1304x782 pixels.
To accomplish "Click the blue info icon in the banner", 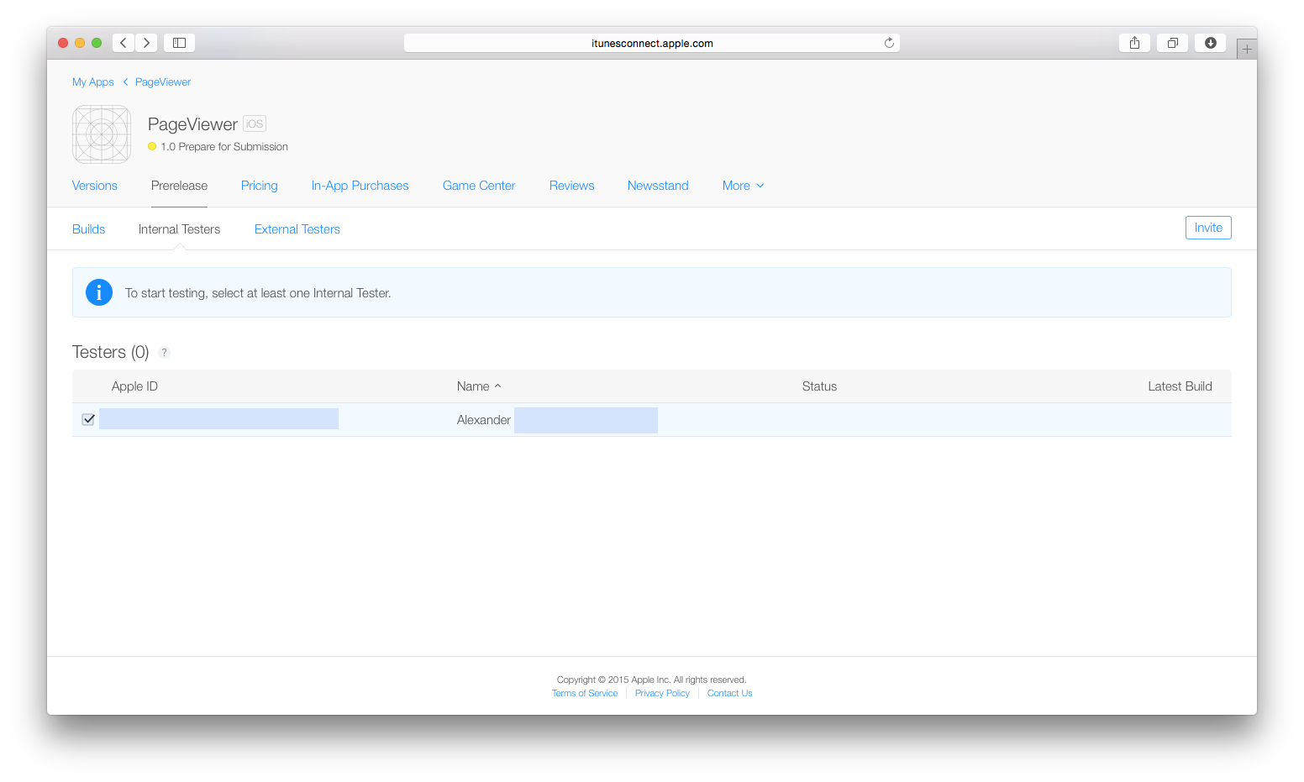I will coord(98,292).
